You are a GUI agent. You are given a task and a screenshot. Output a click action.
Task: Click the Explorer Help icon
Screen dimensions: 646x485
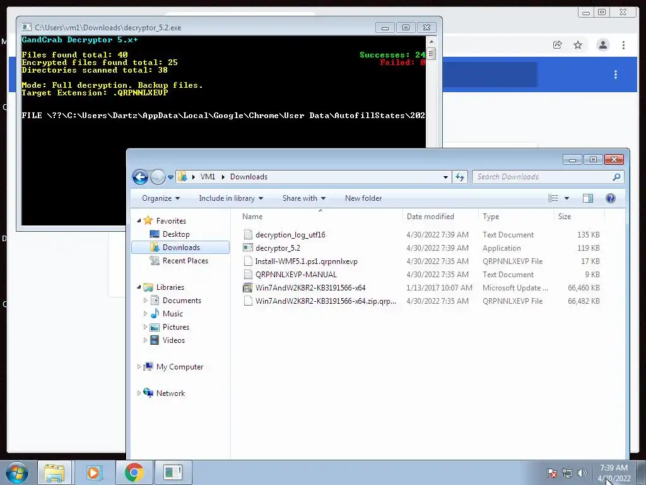[611, 198]
